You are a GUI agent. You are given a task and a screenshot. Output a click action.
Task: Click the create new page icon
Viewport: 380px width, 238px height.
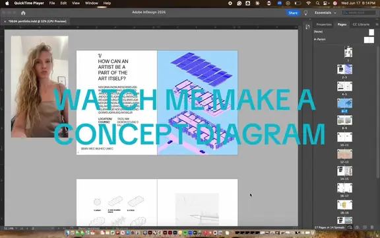coord(365,227)
